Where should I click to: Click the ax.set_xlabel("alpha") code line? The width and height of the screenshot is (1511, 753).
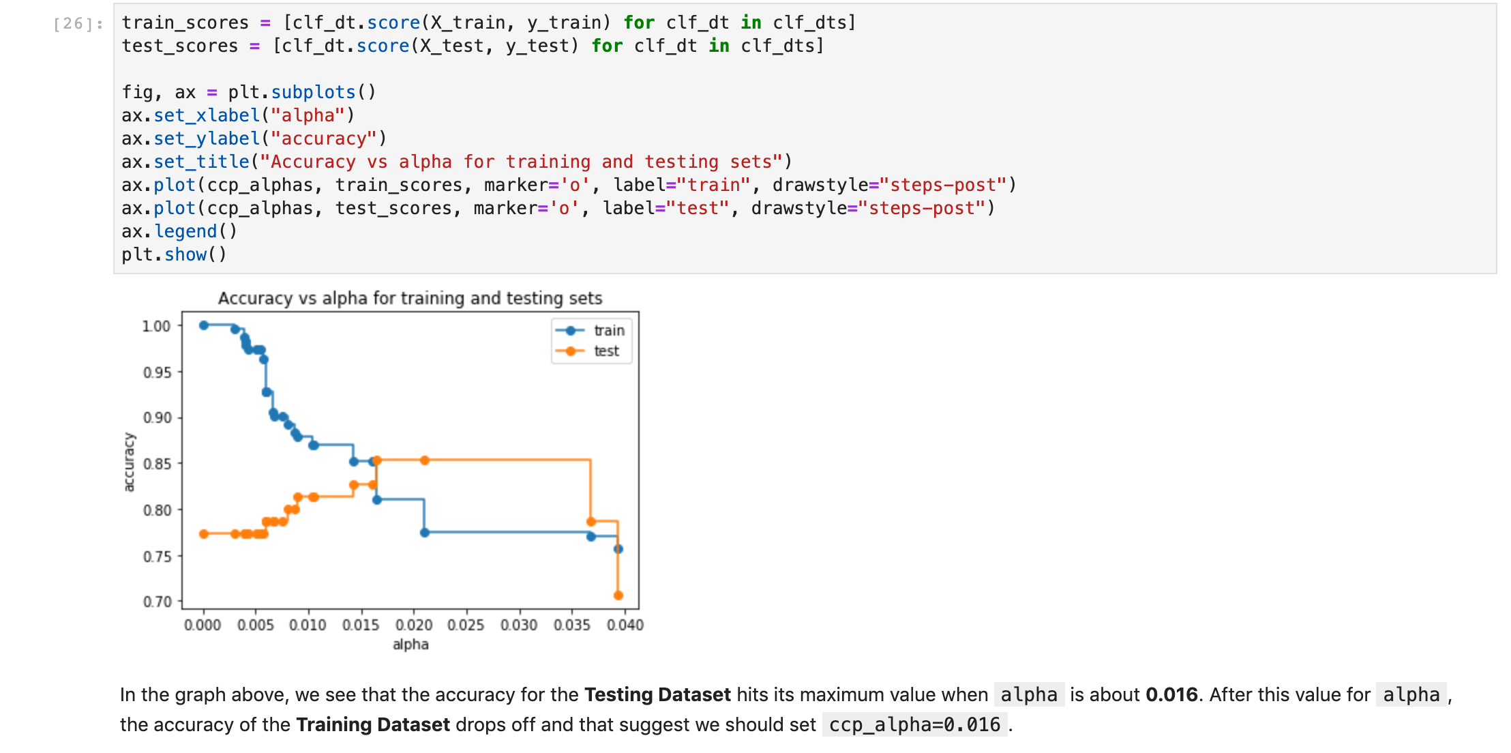coord(238,115)
